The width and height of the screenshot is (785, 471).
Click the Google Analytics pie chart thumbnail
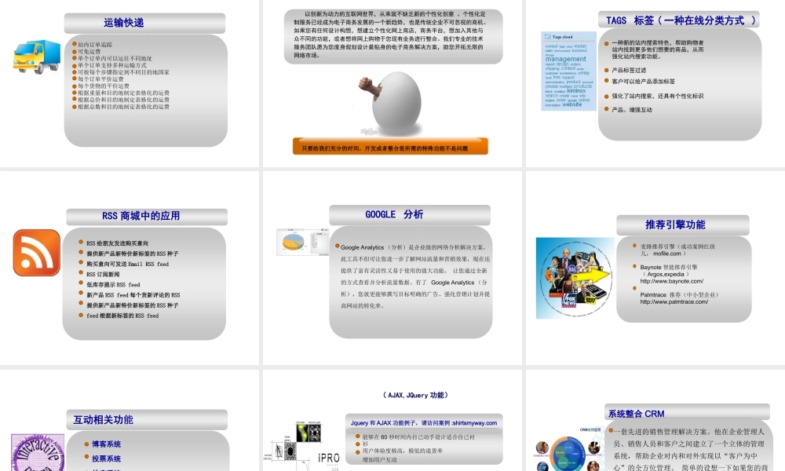pos(303,242)
